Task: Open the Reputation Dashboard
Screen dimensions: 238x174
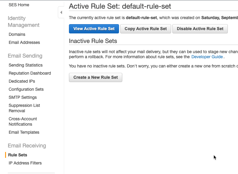Action: (x=30, y=73)
